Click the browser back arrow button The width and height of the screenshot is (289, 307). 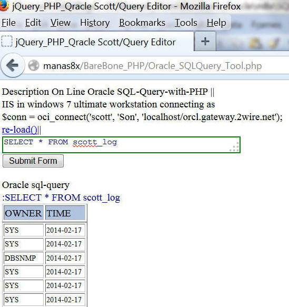click(x=13, y=65)
